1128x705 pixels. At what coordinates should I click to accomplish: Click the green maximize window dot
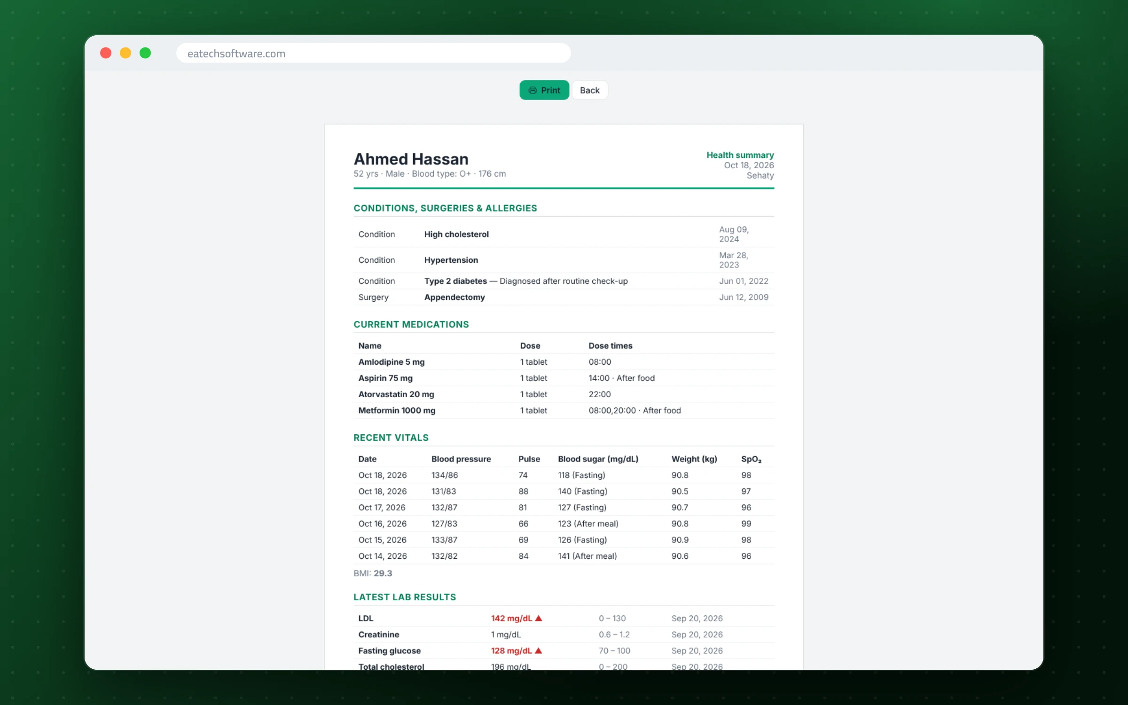tap(145, 53)
